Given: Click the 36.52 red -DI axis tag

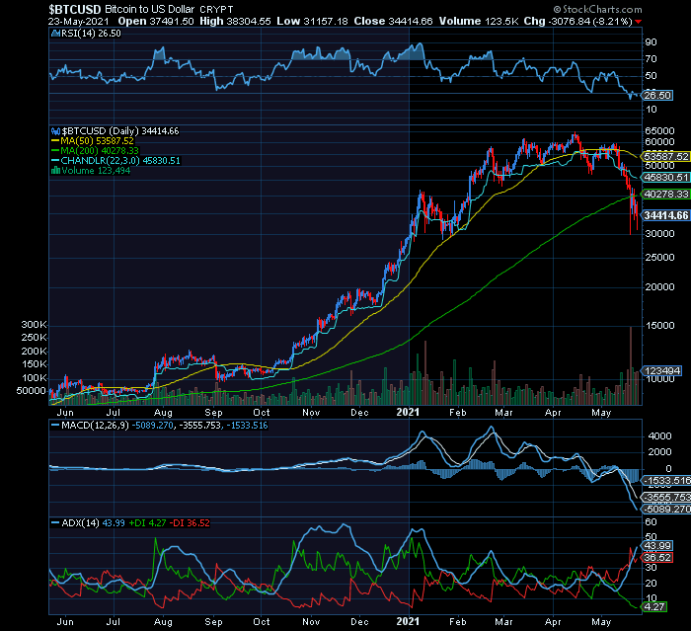Looking at the screenshot, I should click(657, 558).
